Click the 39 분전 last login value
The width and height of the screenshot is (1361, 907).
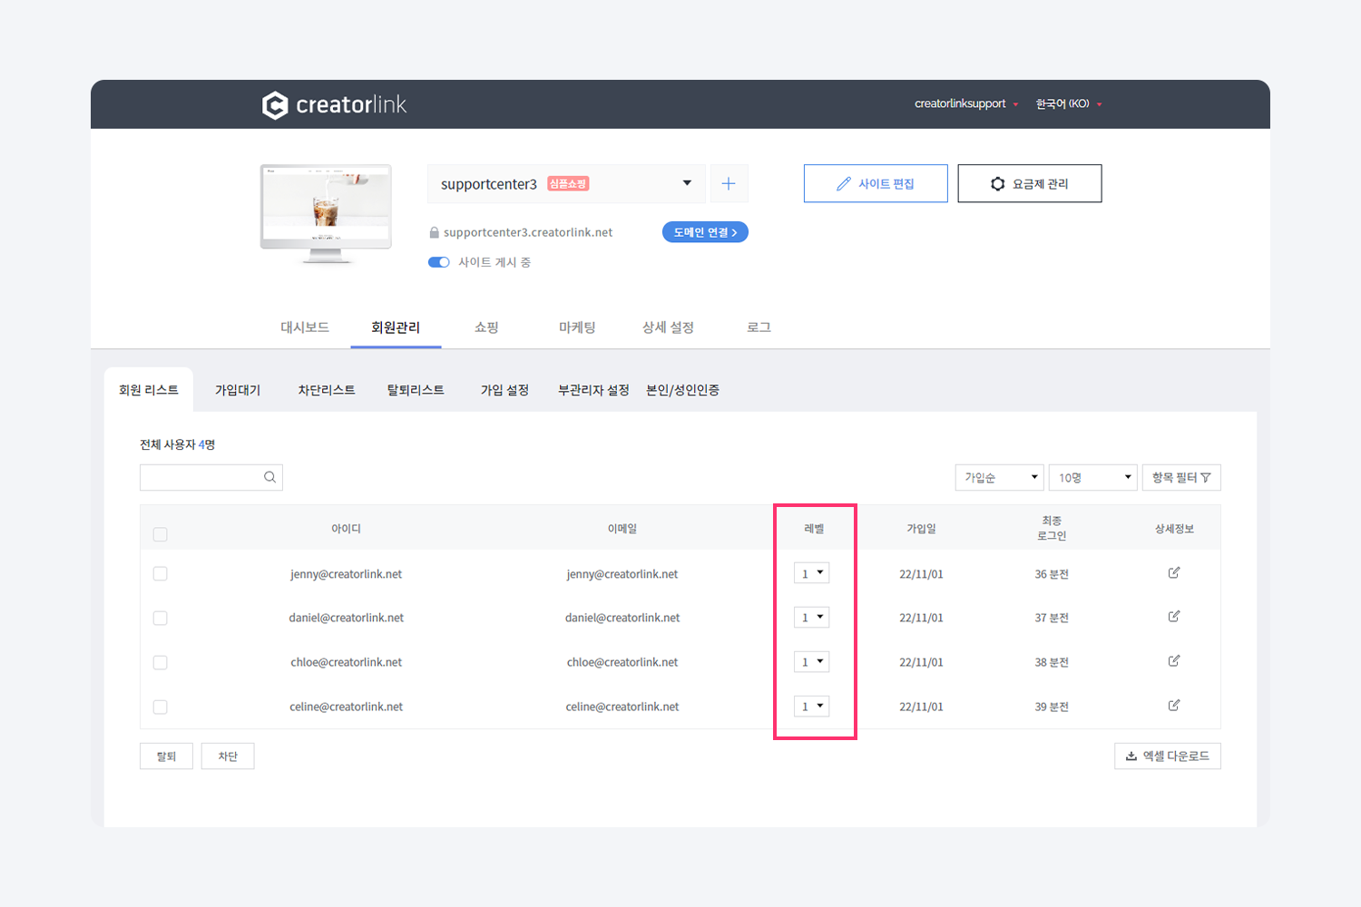click(1052, 707)
